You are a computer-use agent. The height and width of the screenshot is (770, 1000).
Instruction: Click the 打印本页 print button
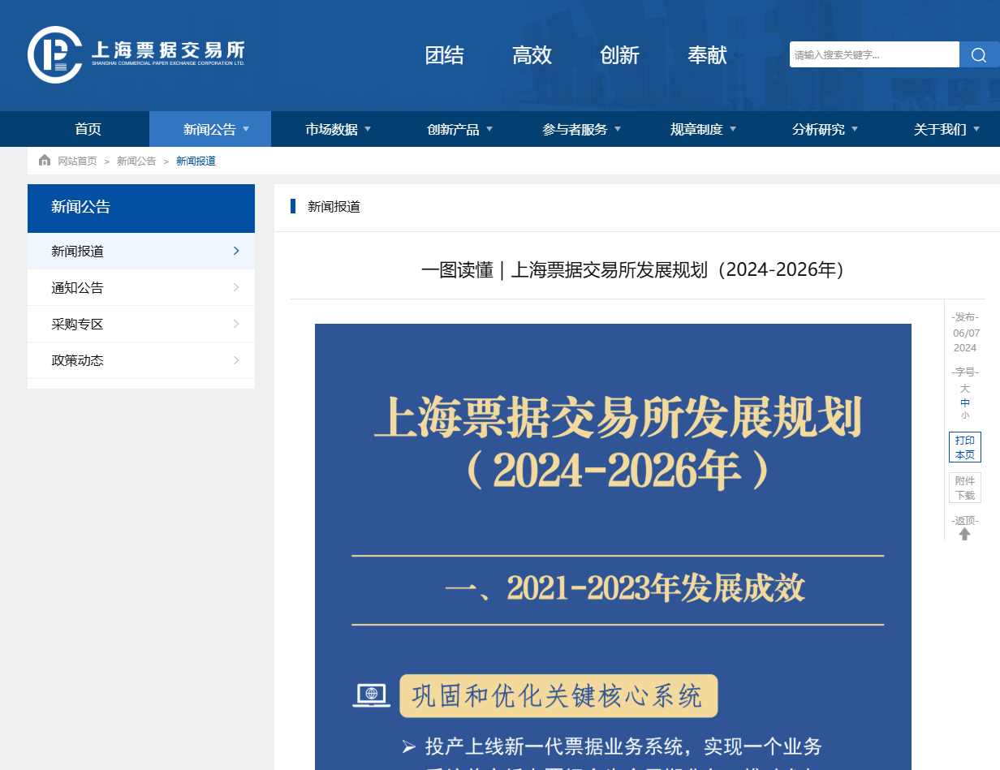click(x=965, y=447)
